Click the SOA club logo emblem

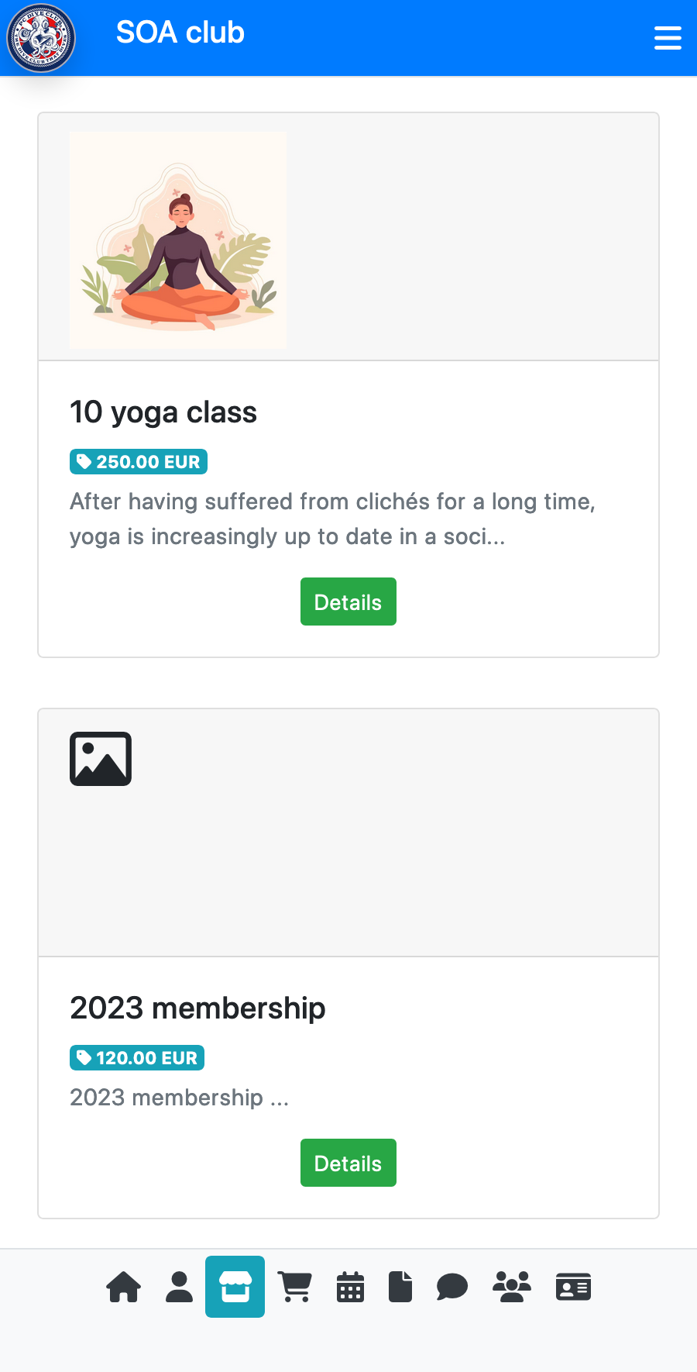coord(41,38)
